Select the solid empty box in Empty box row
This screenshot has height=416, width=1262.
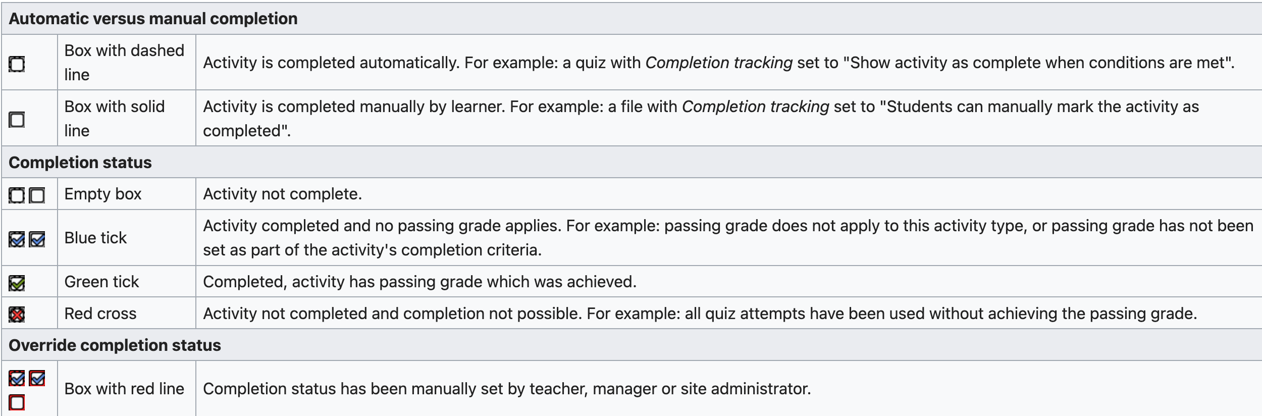click(x=37, y=195)
